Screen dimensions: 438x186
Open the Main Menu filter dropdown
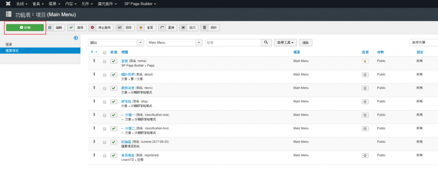pos(174,43)
